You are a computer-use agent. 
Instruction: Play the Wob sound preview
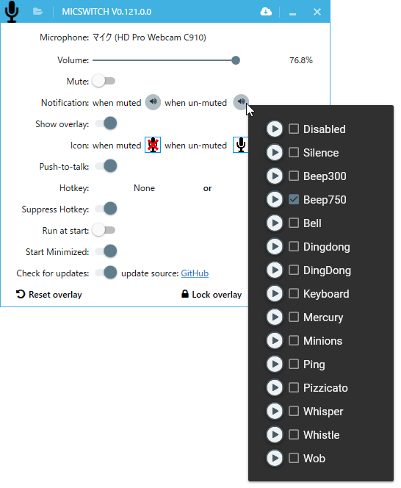[275, 458]
